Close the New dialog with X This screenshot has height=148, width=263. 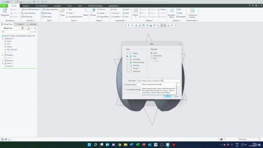click(180, 44)
